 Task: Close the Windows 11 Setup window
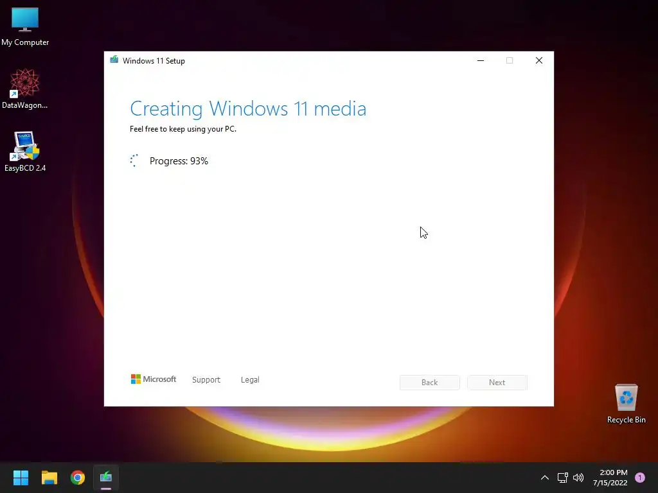539,60
